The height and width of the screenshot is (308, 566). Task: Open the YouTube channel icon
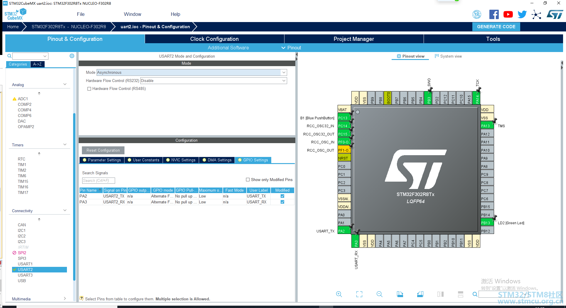coord(508,14)
